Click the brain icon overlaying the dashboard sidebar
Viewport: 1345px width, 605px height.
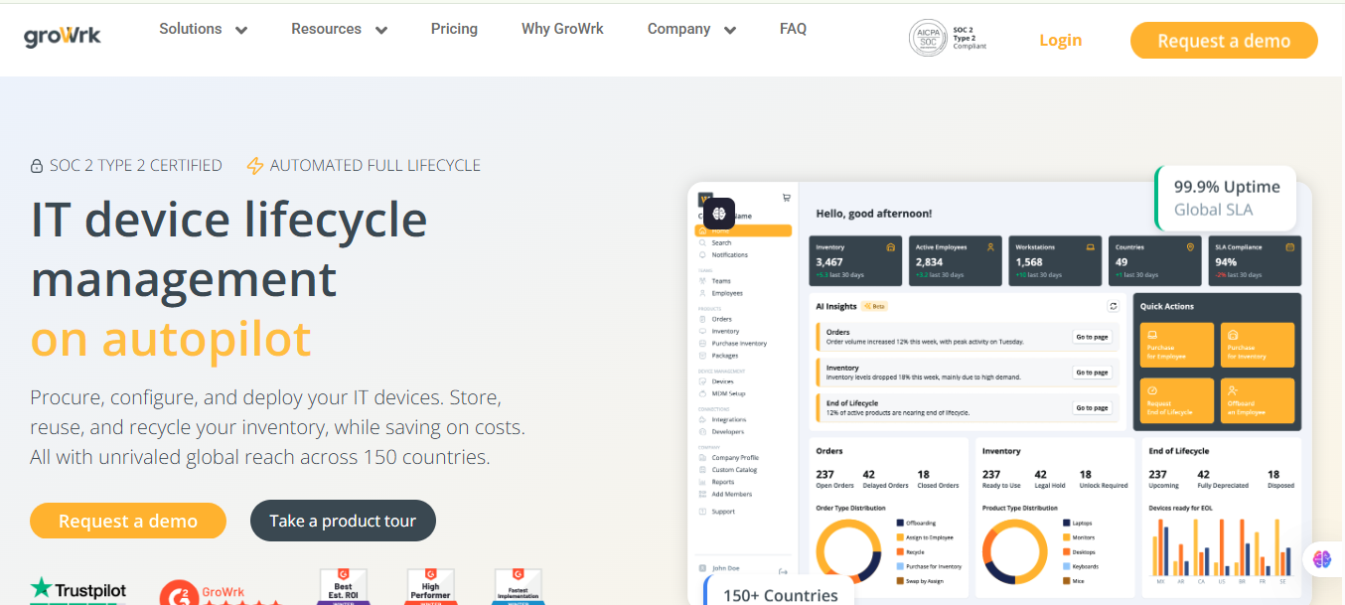click(x=719, y=214)
